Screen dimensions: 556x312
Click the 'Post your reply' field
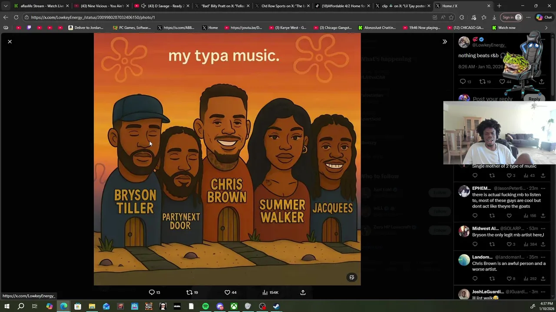pyautogui.click(x=493, y=99)
